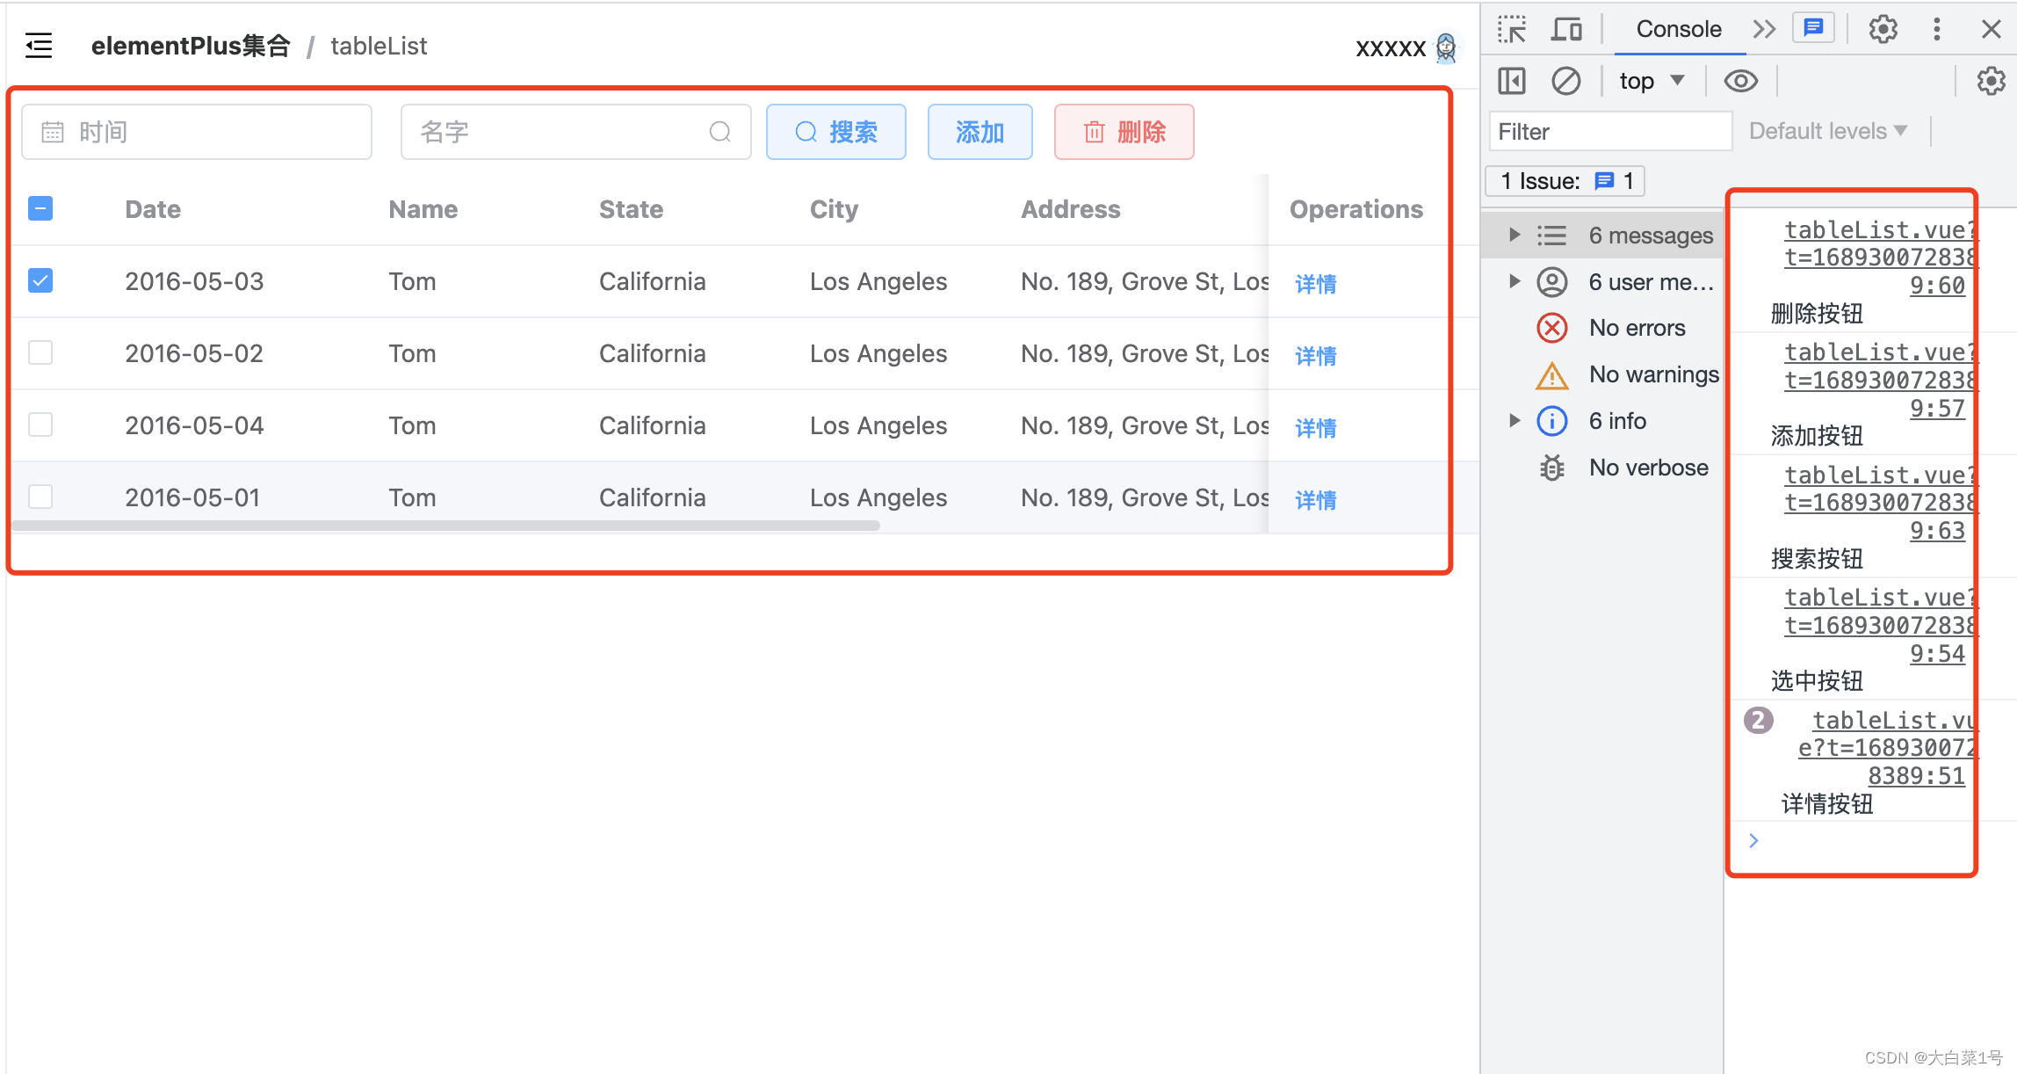Click the console prompt chevron
The height and width of the screenshot is (1074, 2017).
pyautogui.click(x=1753, y=841)
